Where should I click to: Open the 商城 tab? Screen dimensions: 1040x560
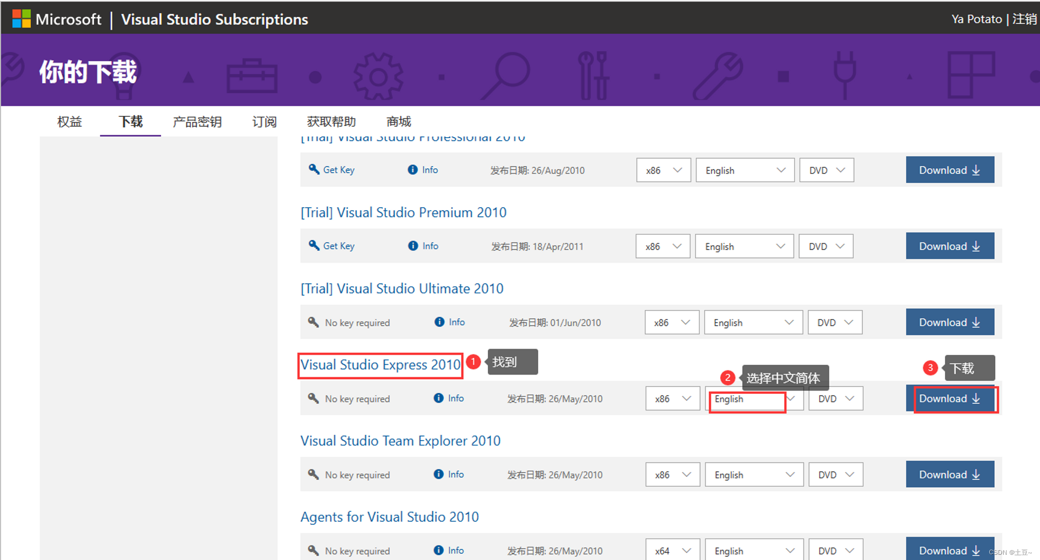point(399,122)
